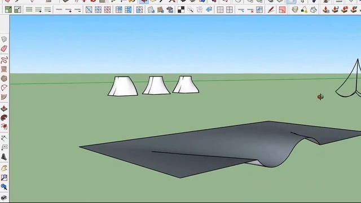Click the red-arrow icon with camera symbol

[x=326, y=10]
